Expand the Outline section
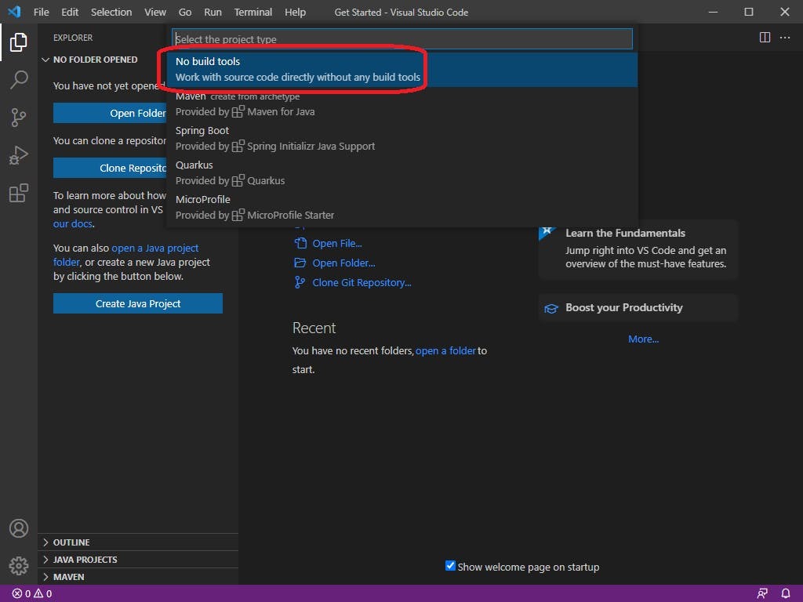 (71, 542)
